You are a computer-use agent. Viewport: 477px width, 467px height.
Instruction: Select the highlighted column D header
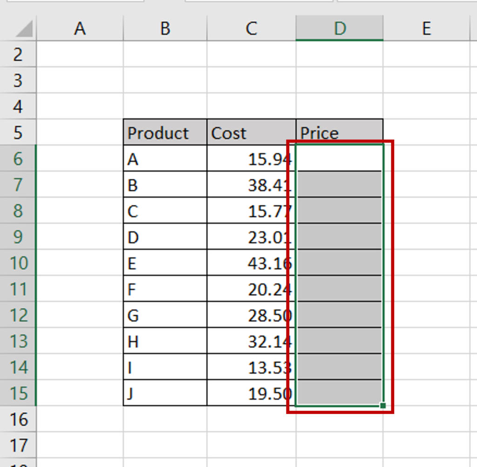340,28
